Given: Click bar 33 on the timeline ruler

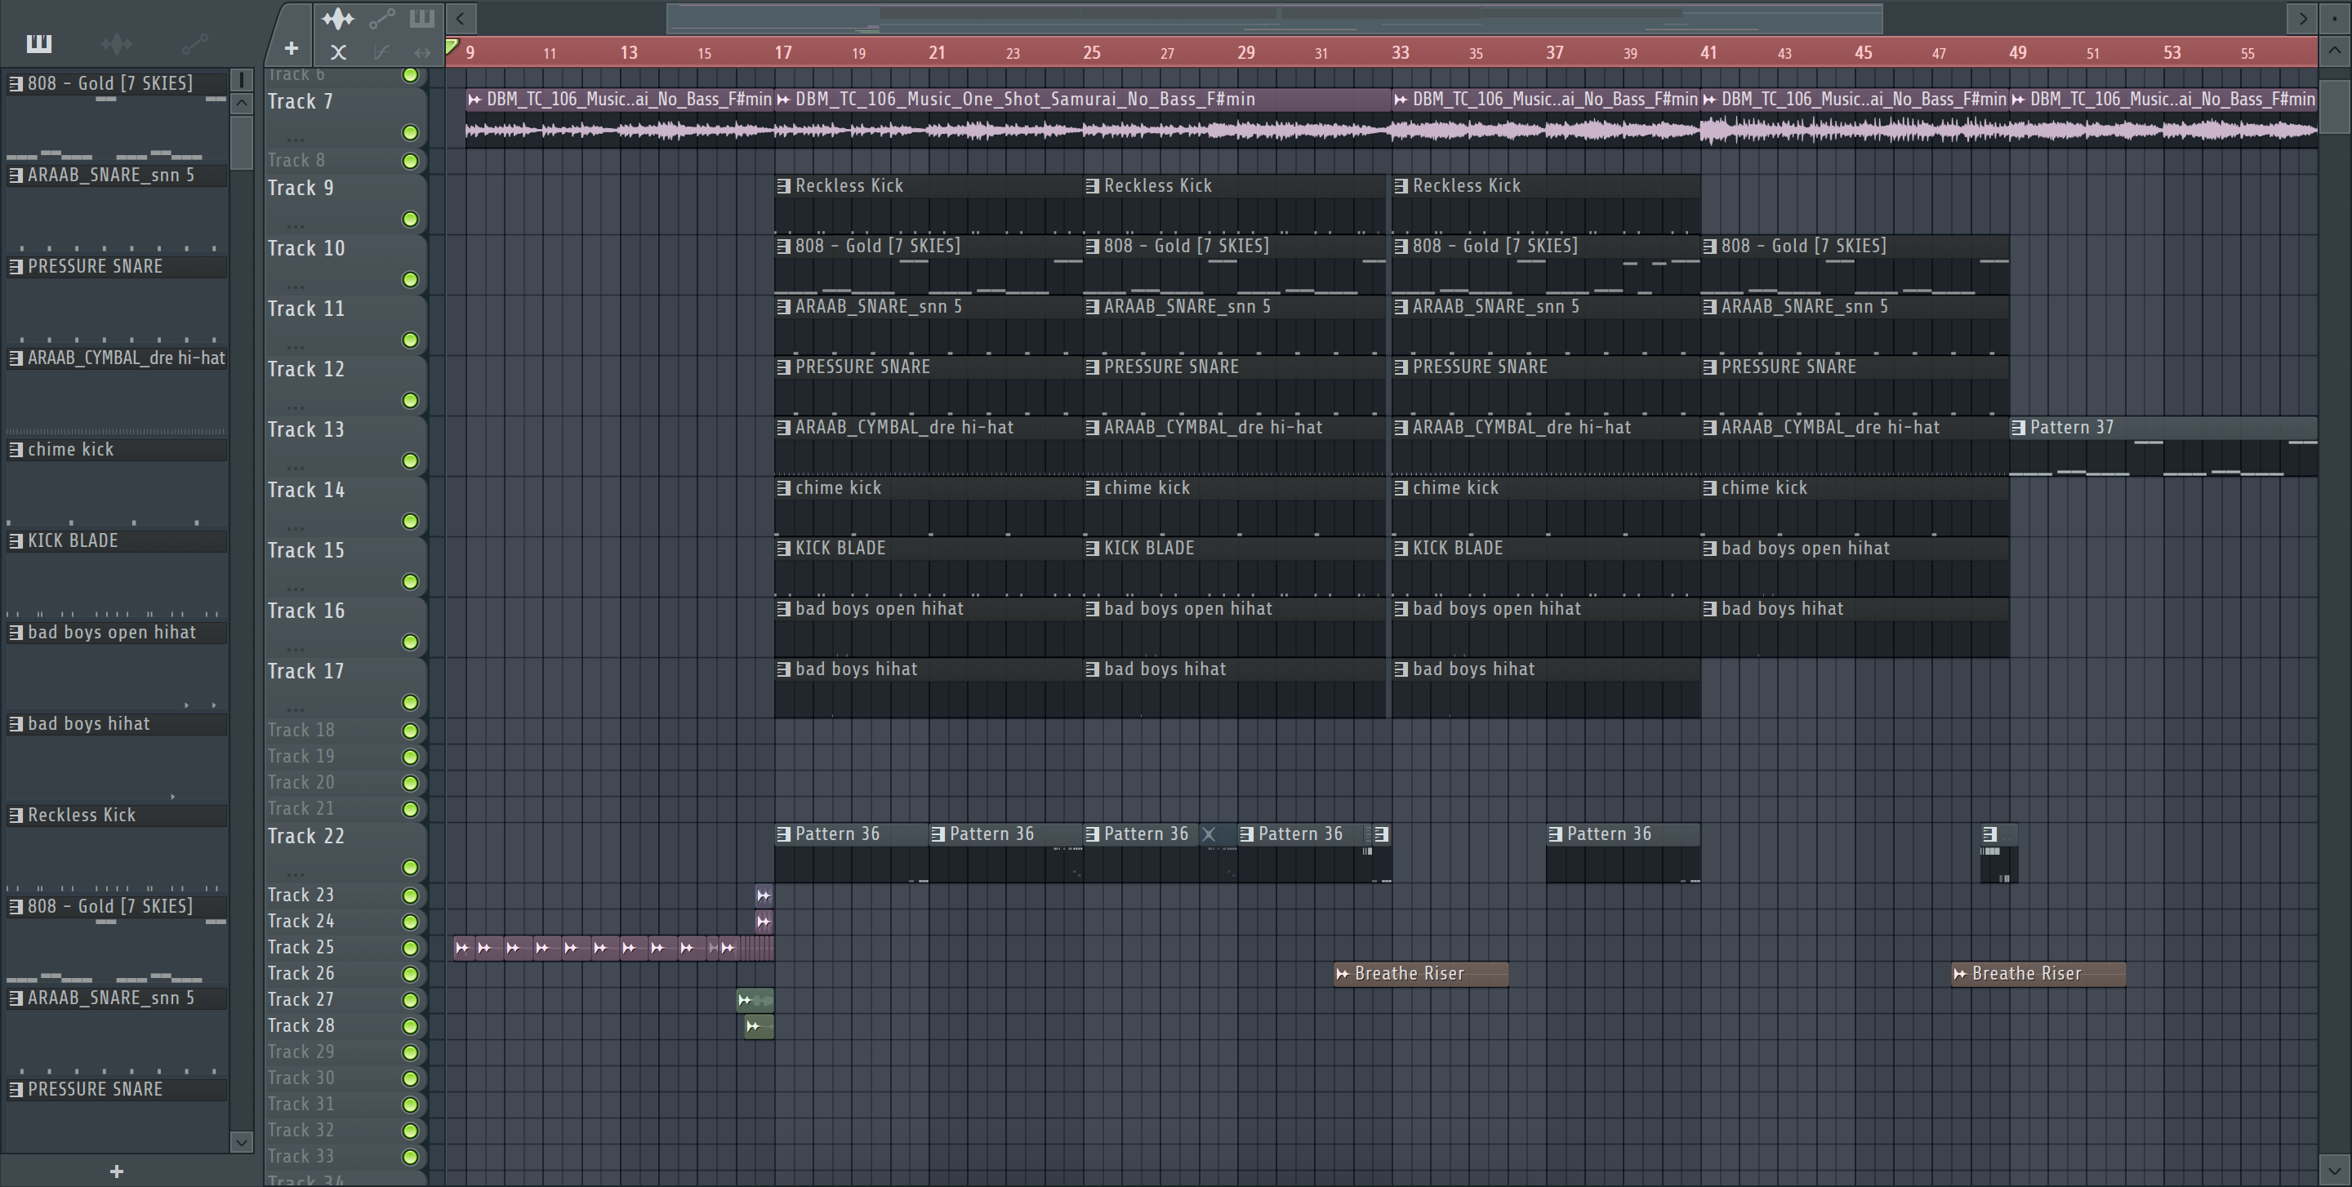Looking at the screenshot, I should [x=1401, y=53].
